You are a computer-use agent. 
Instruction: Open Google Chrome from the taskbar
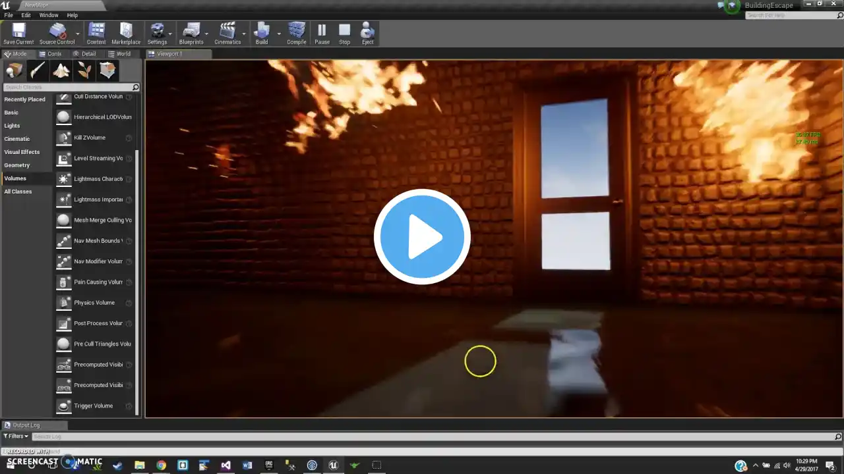pyautogui.click(x=161, y=465)
